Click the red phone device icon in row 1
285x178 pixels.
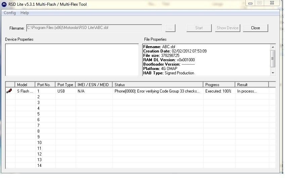tap(9, 91)
